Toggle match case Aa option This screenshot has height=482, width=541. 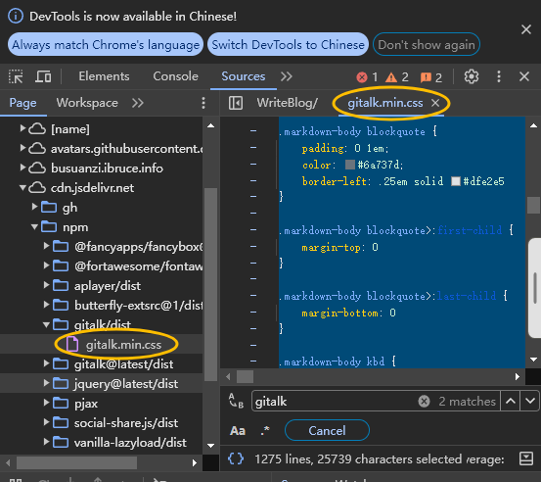coord(238,431)
